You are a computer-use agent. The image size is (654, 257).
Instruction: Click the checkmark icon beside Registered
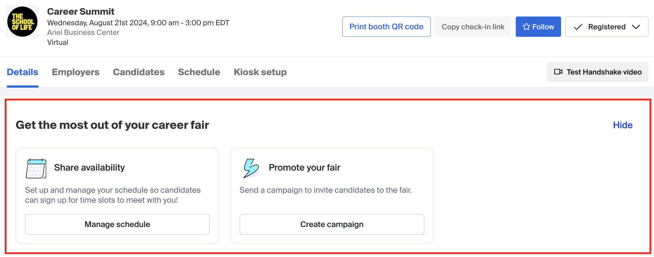pos(578,27)
